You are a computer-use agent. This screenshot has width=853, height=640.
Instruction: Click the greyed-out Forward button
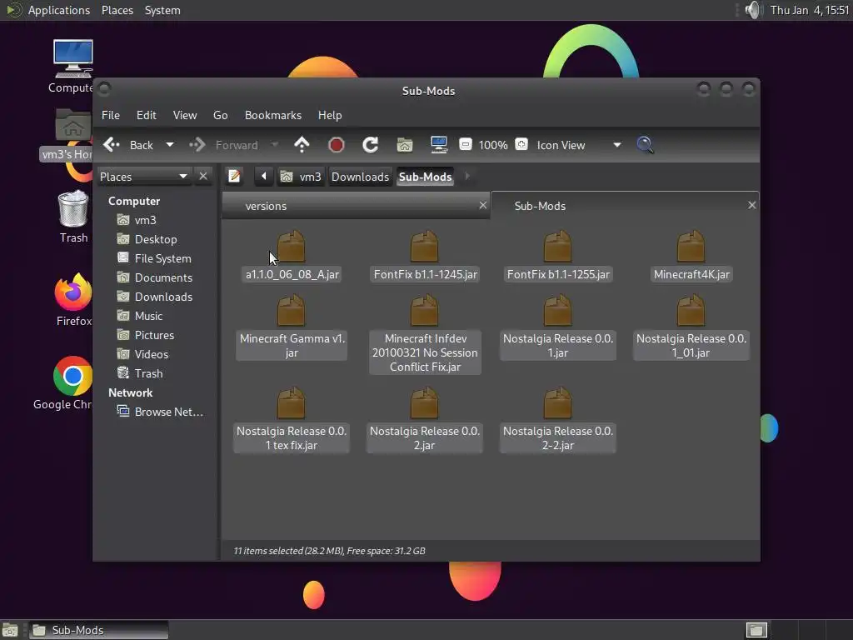pos(223,145)
